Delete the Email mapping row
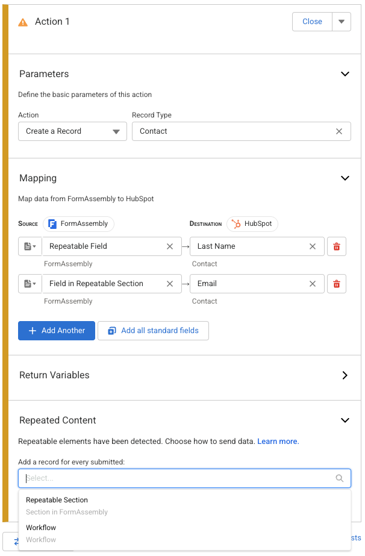365x556 pixels. tap(337, 284)
